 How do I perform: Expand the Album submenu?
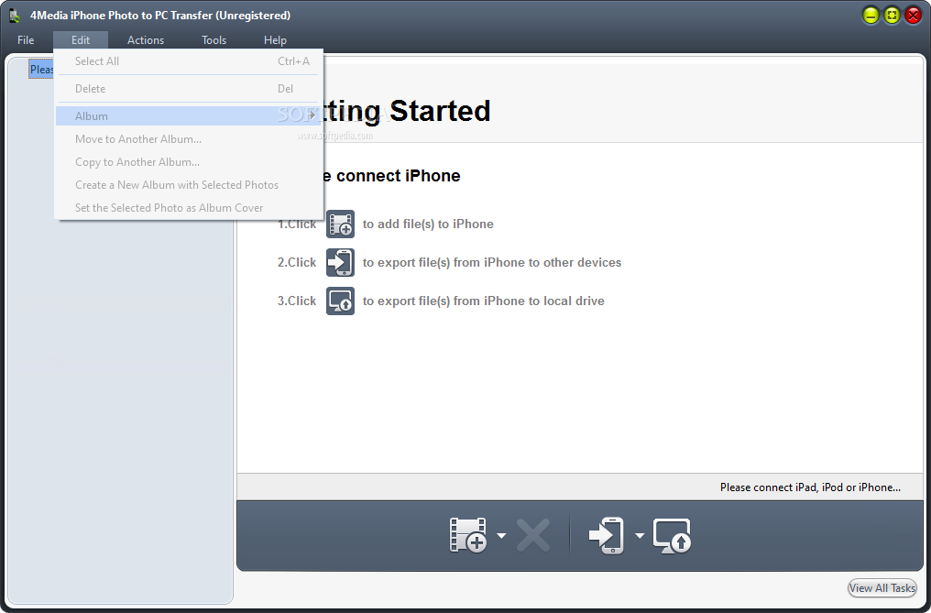189,115
